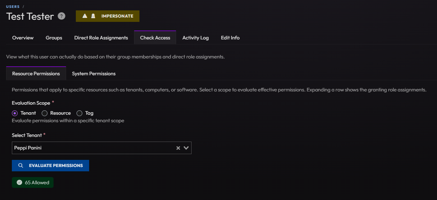Select the Resource evaluation scope radio
437x200 pixels.
coord(45,113)
